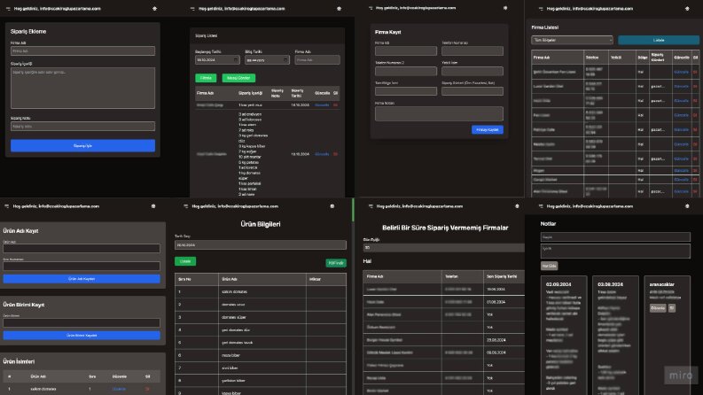Open calendar picker in Bitiş Tarihi field
The width and height of the screenshot is (703, 395).
point(285,60)
